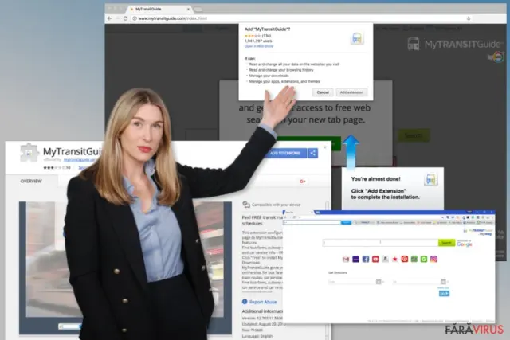510x340 pixels.
Task: Select New Tab in bottom-right browser
Action: [297, 213]
